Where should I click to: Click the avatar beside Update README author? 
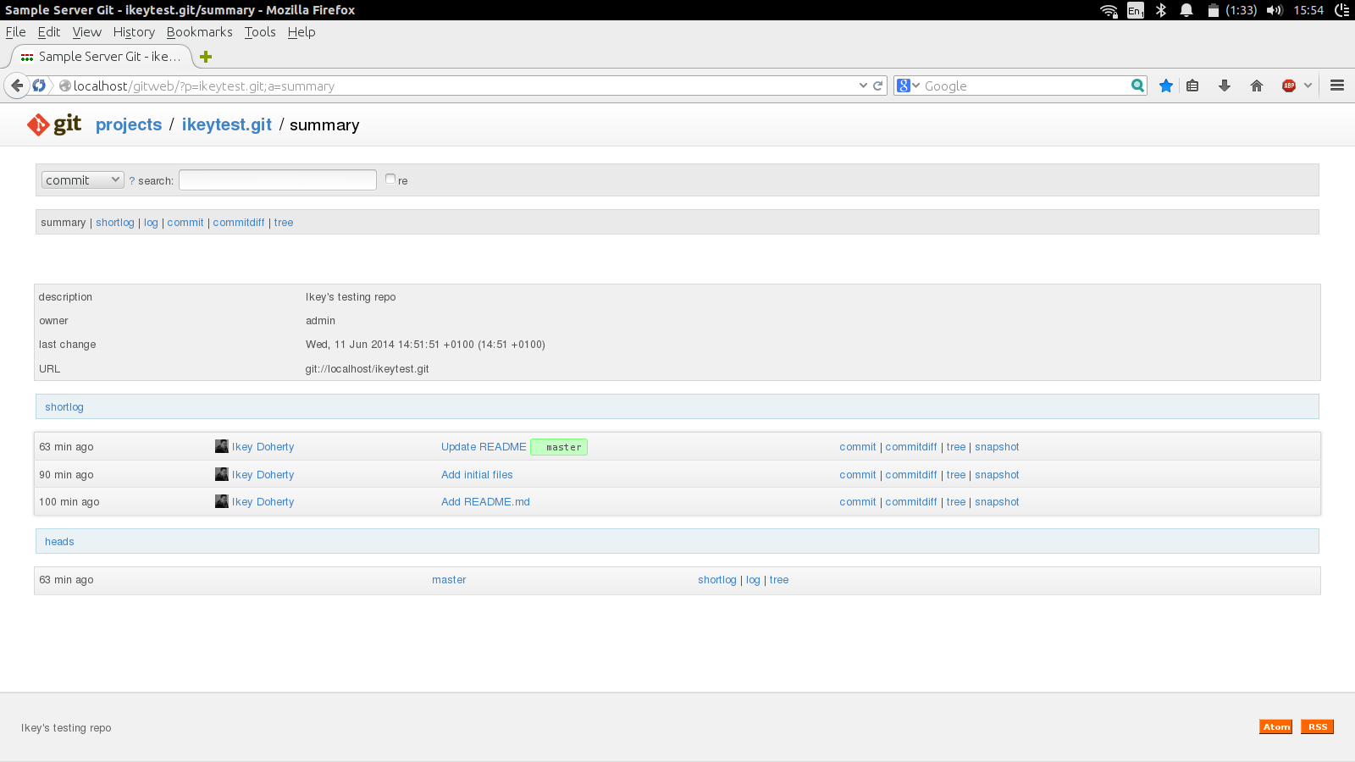222,446
